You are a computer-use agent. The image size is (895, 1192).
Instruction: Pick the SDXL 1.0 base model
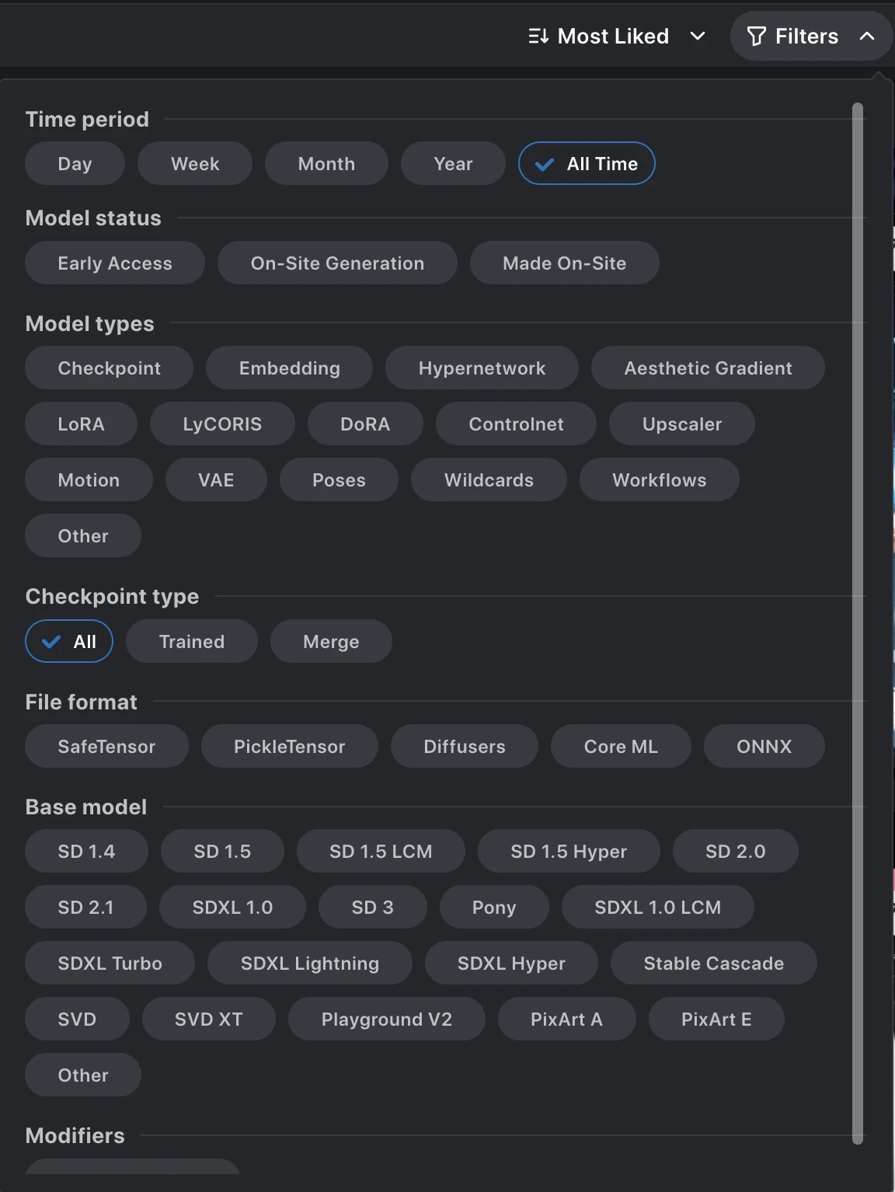click(x=232, y=908)
